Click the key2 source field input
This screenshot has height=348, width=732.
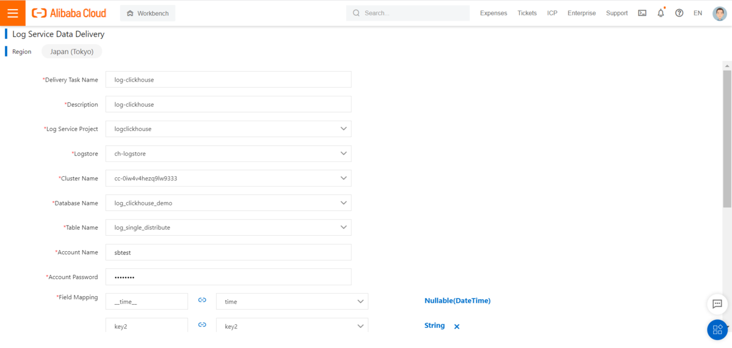147,325
